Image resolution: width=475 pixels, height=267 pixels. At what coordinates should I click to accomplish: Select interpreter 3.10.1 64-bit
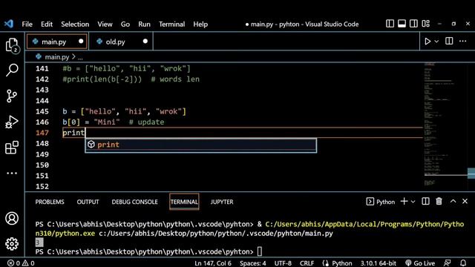pyautogui.click(x=379, y=263)
